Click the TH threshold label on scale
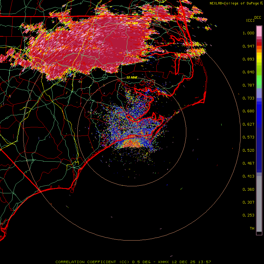264x264 pixels. (x=252, y=229)
